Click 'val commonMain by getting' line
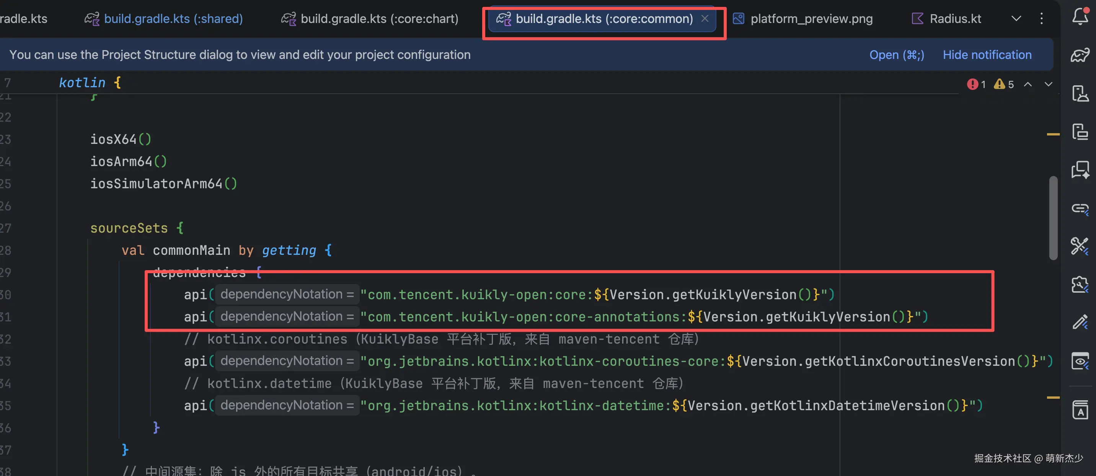The height and width of the screenshot is (476, 1096). tap(227, 251)
